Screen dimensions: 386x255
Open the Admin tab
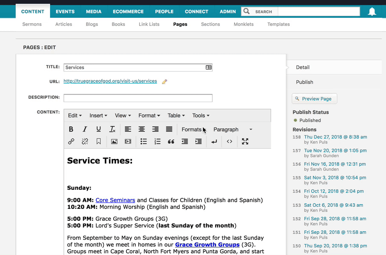(228, 11)
